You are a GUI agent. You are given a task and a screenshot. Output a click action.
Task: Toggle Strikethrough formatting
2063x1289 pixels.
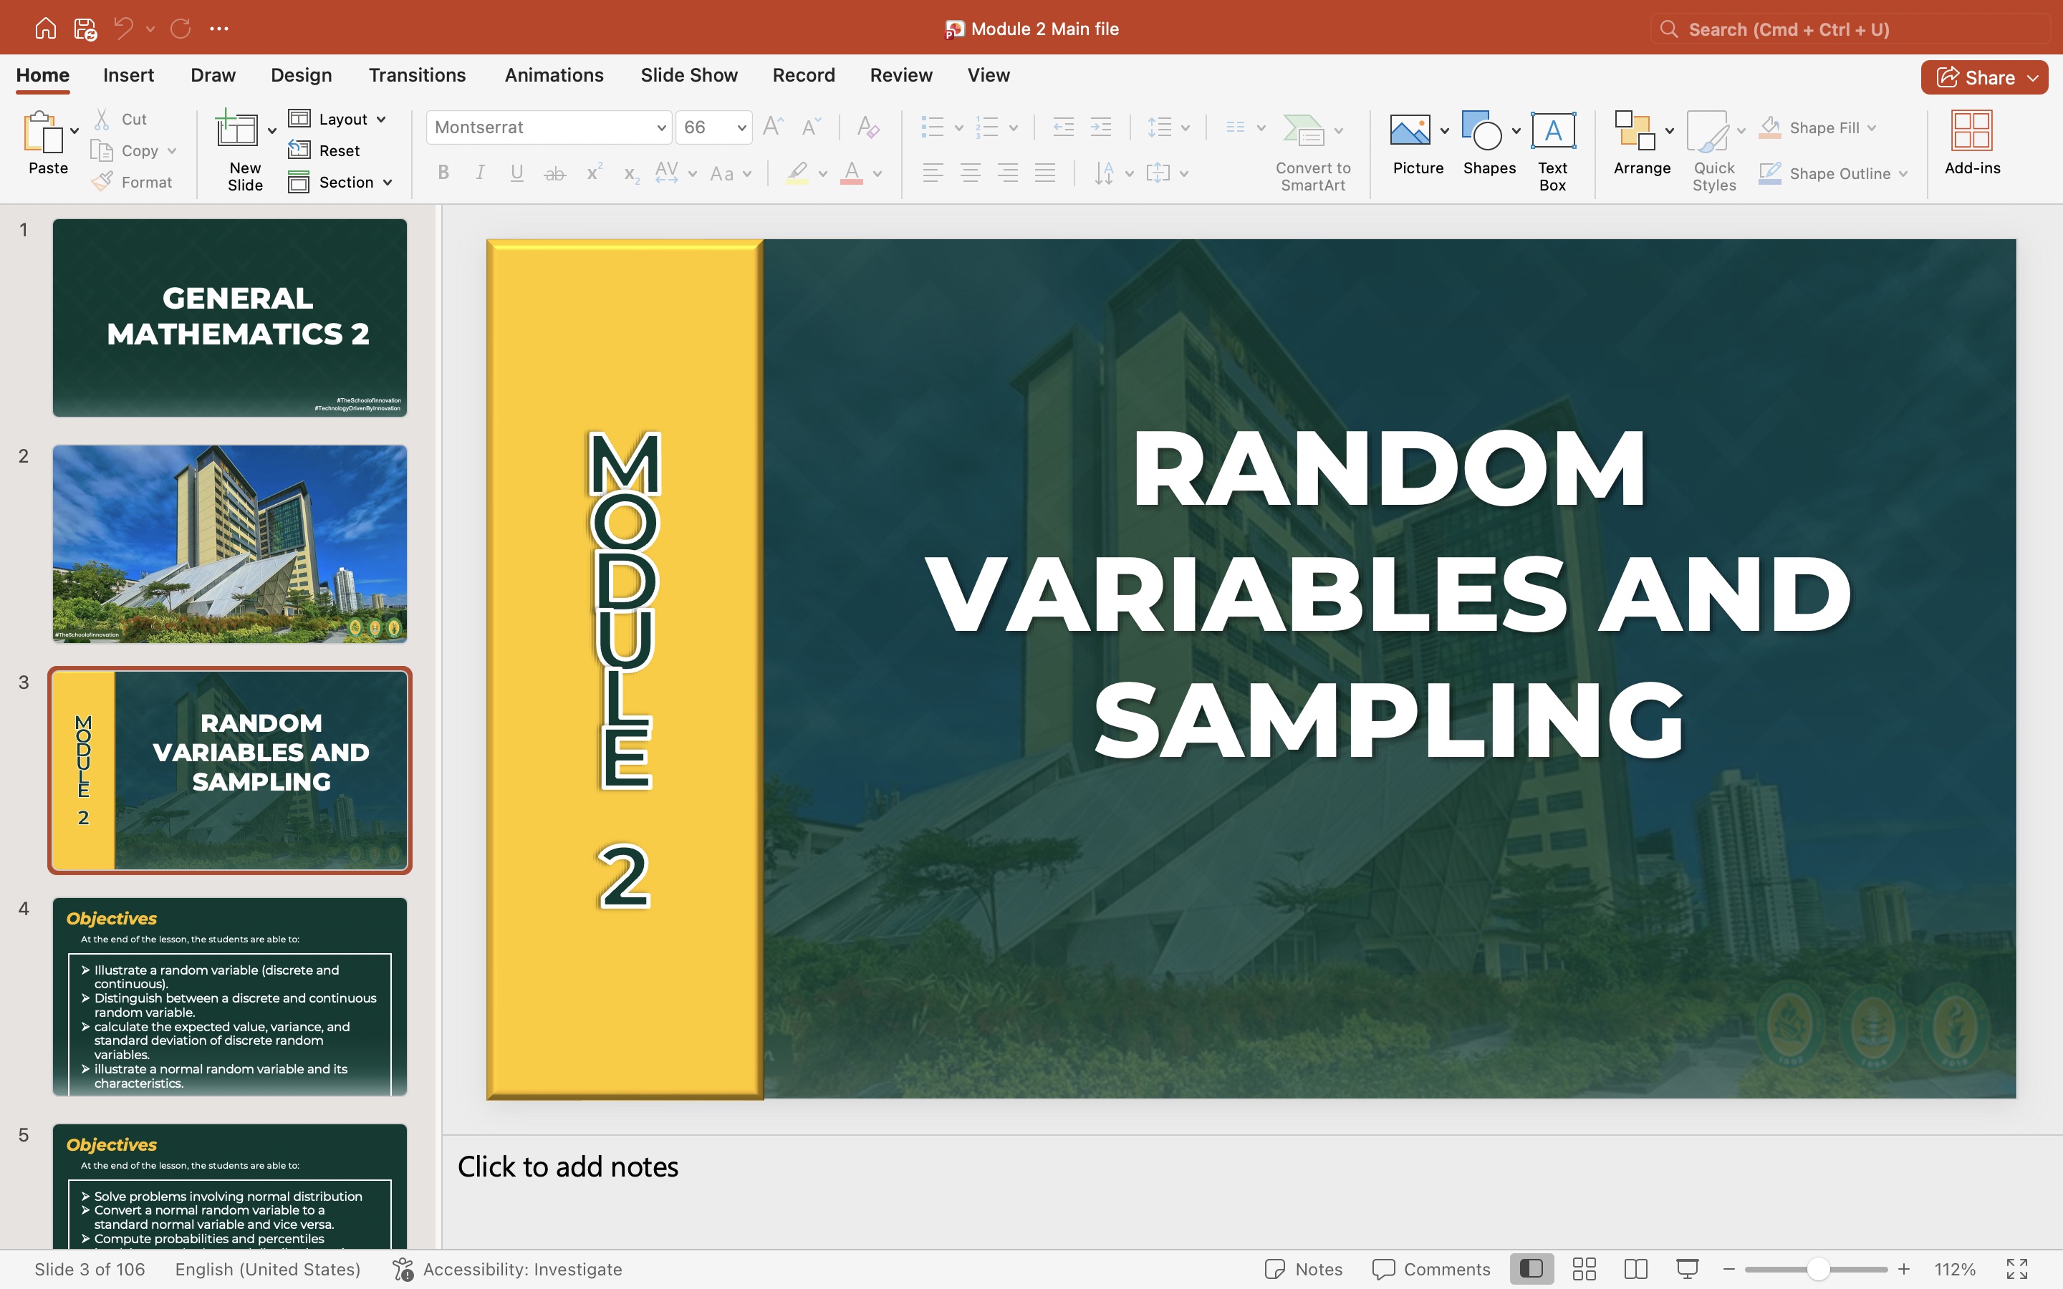555,173
